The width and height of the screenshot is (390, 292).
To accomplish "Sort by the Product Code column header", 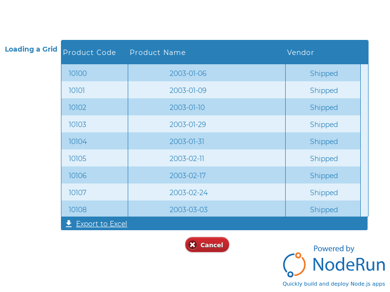I will pos(89,53).
